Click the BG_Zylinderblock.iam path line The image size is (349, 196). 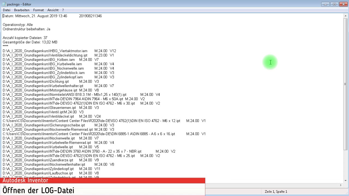click(x=58, y=73)
